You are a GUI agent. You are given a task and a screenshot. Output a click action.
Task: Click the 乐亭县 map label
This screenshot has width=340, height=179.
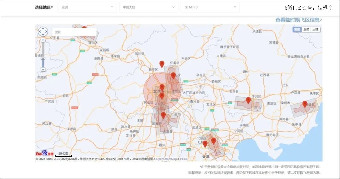pyautogui.click(x=297, y=125)
